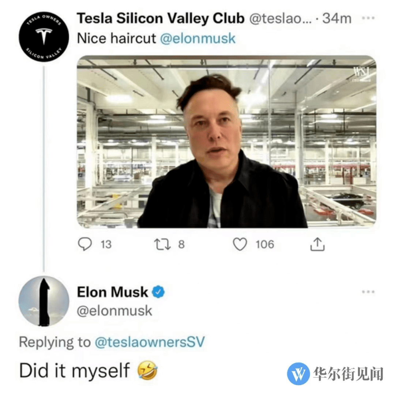Click the Tesla Silicon Valley Club name
Image resolution: width=395 pixels, height=397 pixels.
click(161, 18)
